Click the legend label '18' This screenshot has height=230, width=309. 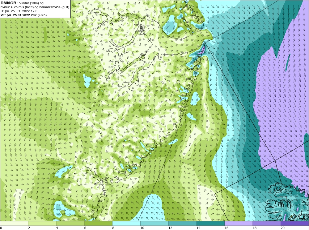tap(254, 228)
